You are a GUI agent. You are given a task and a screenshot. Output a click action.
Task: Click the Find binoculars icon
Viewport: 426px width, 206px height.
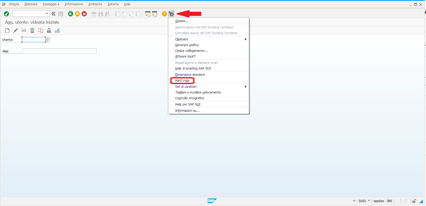point(101,14)
